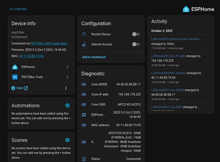Viewport: 220px width, 162px height.
Task: Click the Activity card heading
Action: 159,21
